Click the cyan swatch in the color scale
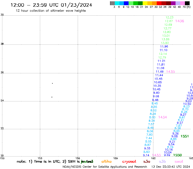This screenshot has height=169, width=193. point(117,3)
